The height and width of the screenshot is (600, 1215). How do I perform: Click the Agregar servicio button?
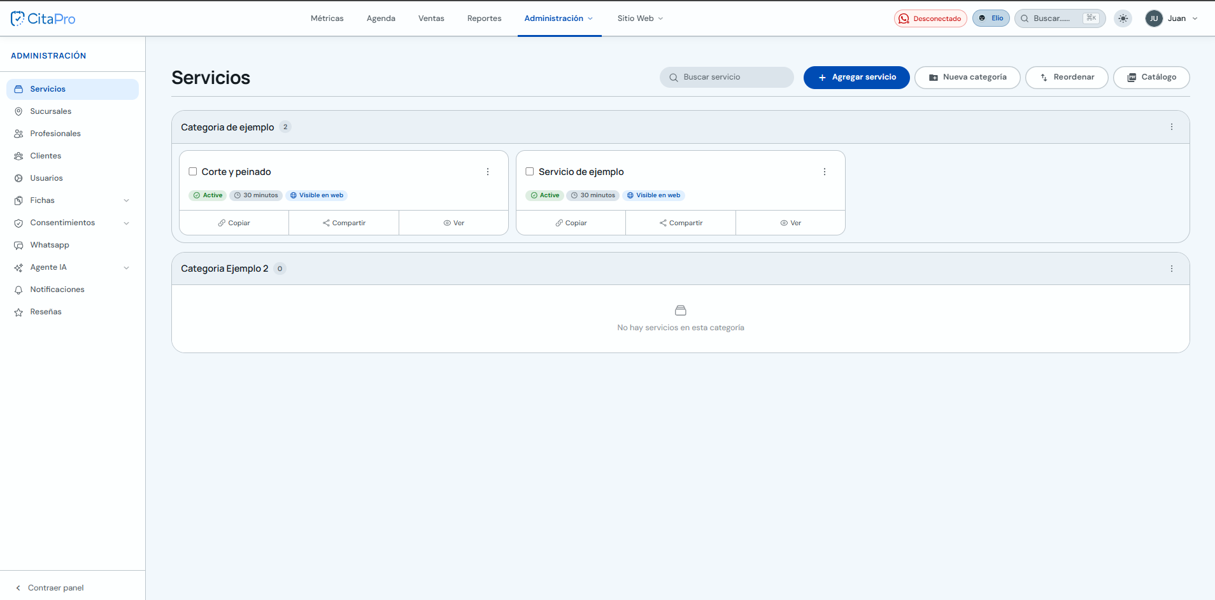point(856,78)
